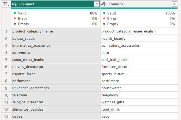Select row number 1
The height and width of the screenshot is (120, 181).
(6, 31)
